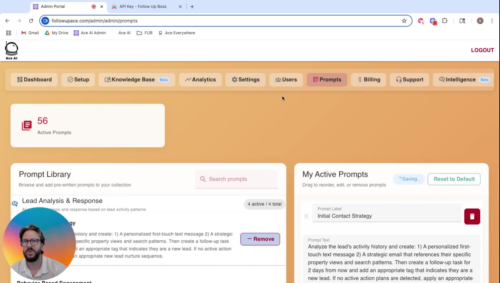Click the profile avatar 'B' icon
Screen dimensions: 500x283
click(480, 21)
